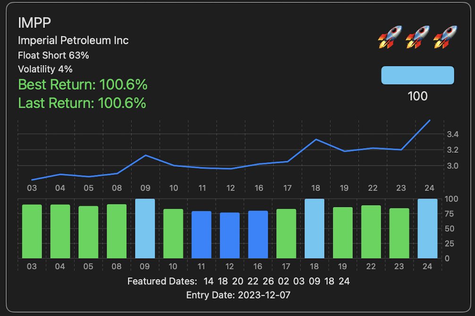Click the green bar for date 05

88,232
